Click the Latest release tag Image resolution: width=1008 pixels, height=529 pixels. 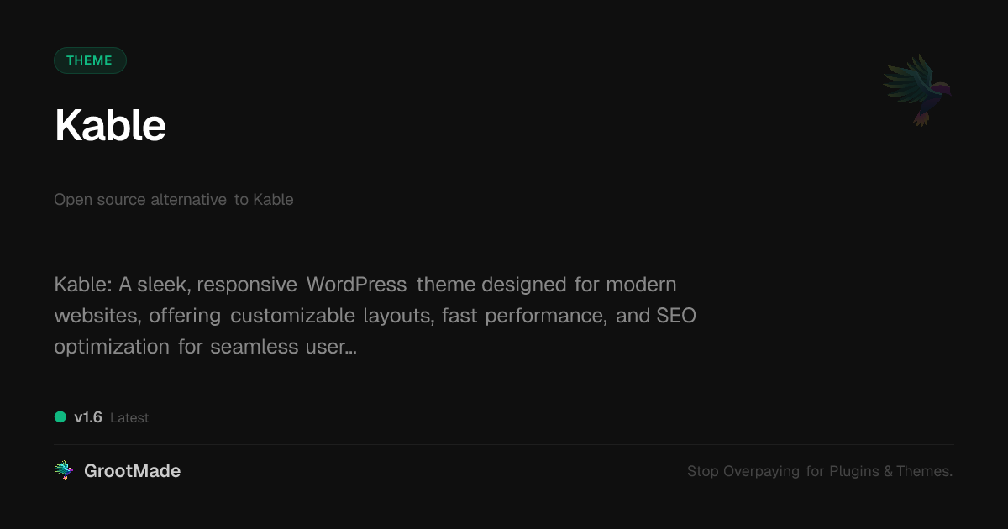pyautogui.click(x=129, y=418)
